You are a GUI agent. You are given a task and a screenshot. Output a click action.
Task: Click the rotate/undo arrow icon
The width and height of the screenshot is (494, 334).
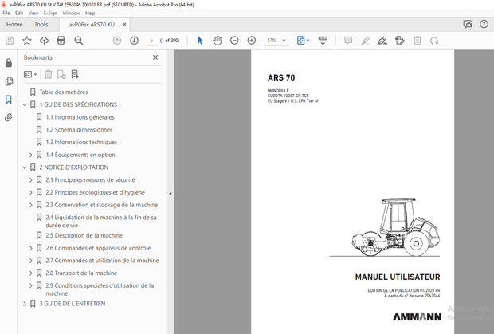[434, 41]
